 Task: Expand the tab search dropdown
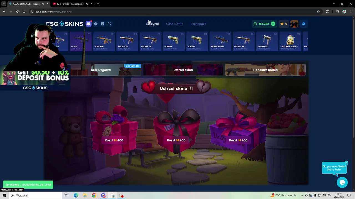tap(4, 4)
